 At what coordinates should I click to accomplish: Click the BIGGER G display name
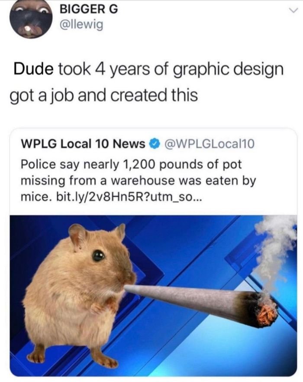[x=89, y=10]
